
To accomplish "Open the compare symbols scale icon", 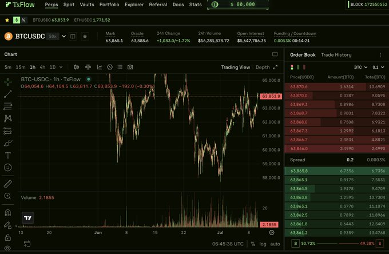I will pyautogui.click(x=88, y=67).
